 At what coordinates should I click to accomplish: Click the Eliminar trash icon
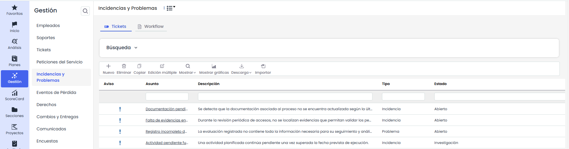click(124, 66)
